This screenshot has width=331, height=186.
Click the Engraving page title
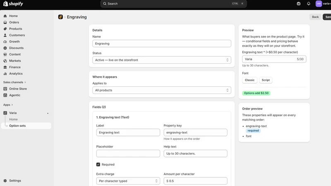pos(77,17)
